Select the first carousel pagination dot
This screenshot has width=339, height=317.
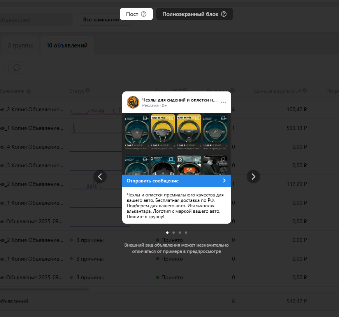[167, 233]
